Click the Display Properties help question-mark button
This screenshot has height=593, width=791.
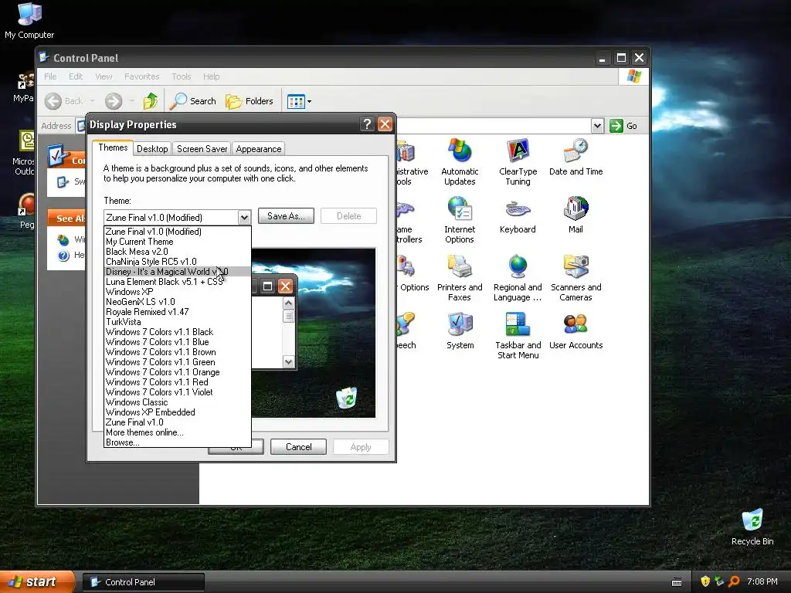[367, 124]
